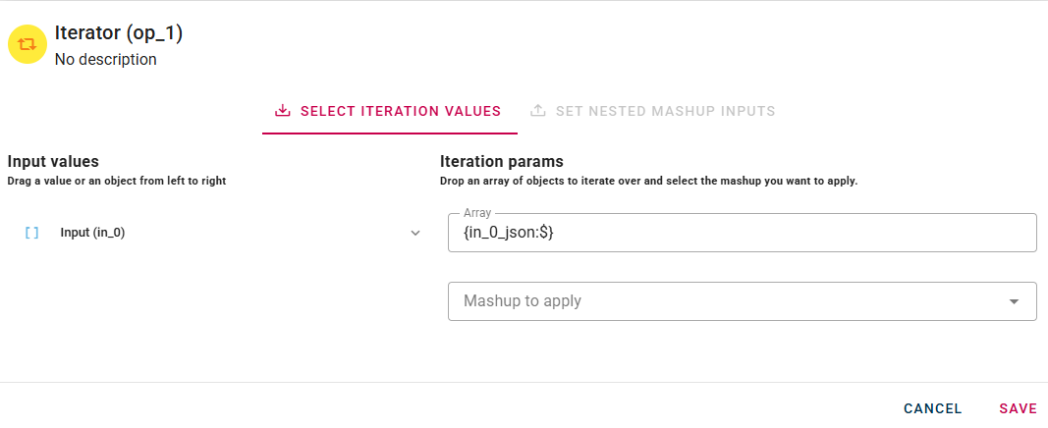
Task: Expand the Input (in_0) chevron
Action: tap(415, 234)
